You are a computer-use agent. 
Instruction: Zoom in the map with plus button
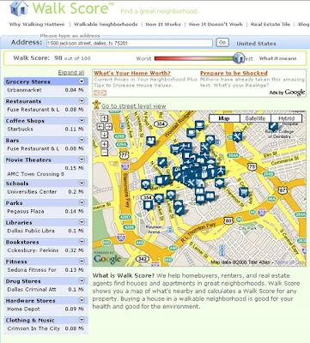104,144
